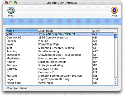Click the window resize grip corner

119,89
